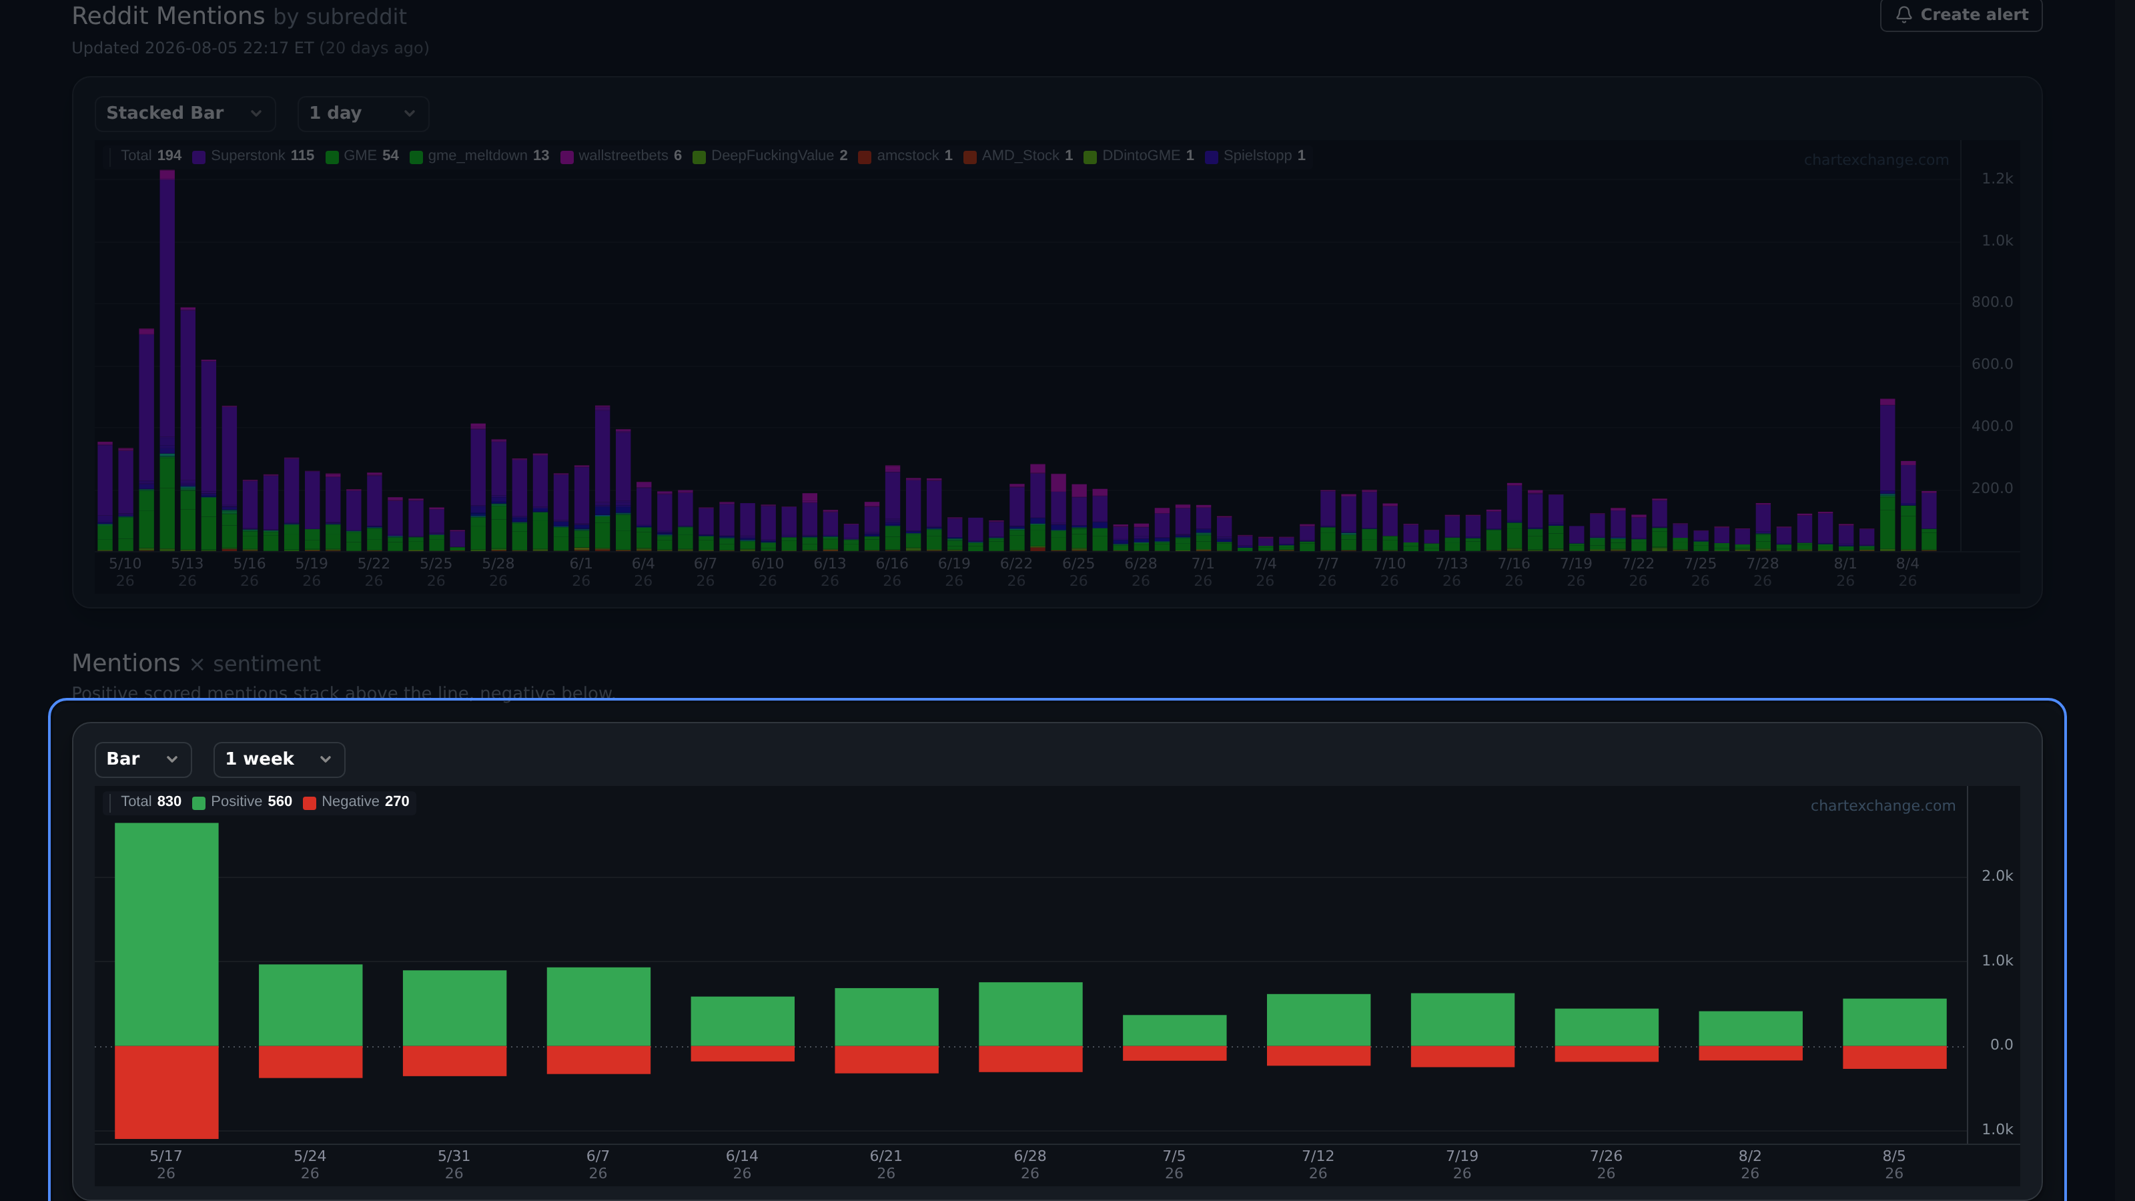Click the Total 830 legend value
Viewport: 2135px width, 1201px height.
click(151, 801)
